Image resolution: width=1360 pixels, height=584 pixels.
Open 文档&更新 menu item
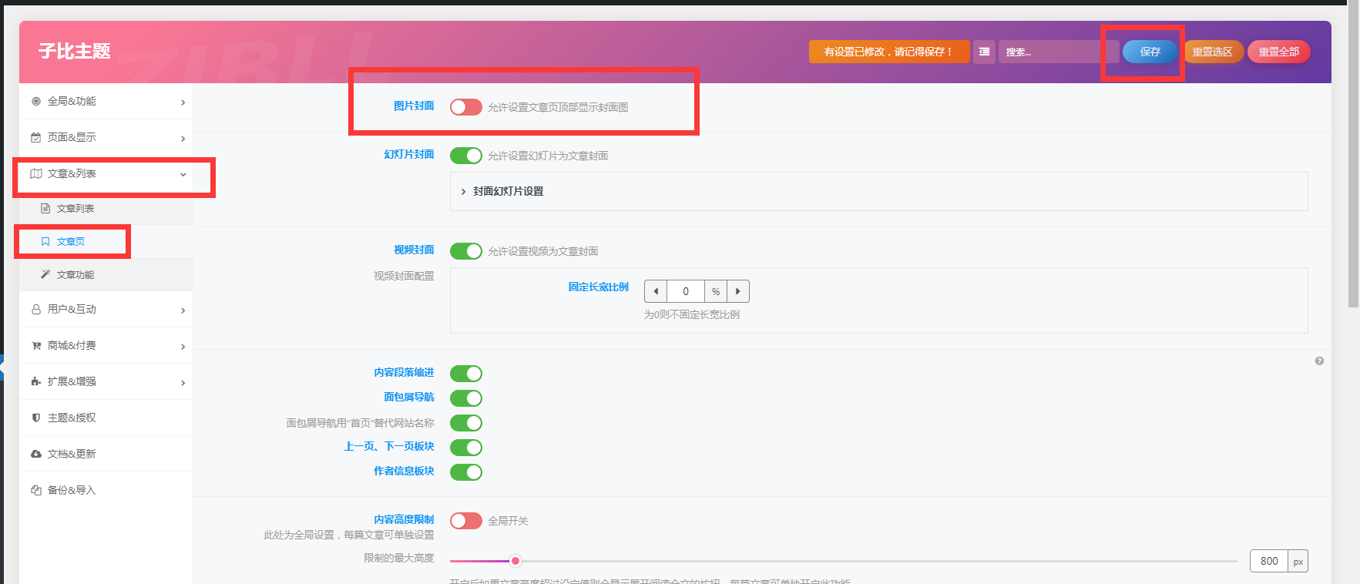(106, 454)
